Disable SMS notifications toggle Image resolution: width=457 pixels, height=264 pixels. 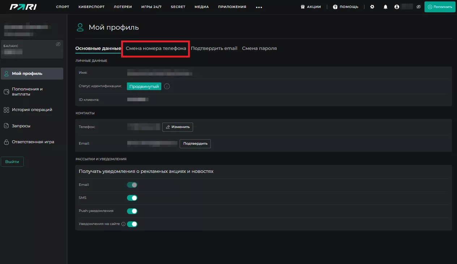click(x=132, y=198)
